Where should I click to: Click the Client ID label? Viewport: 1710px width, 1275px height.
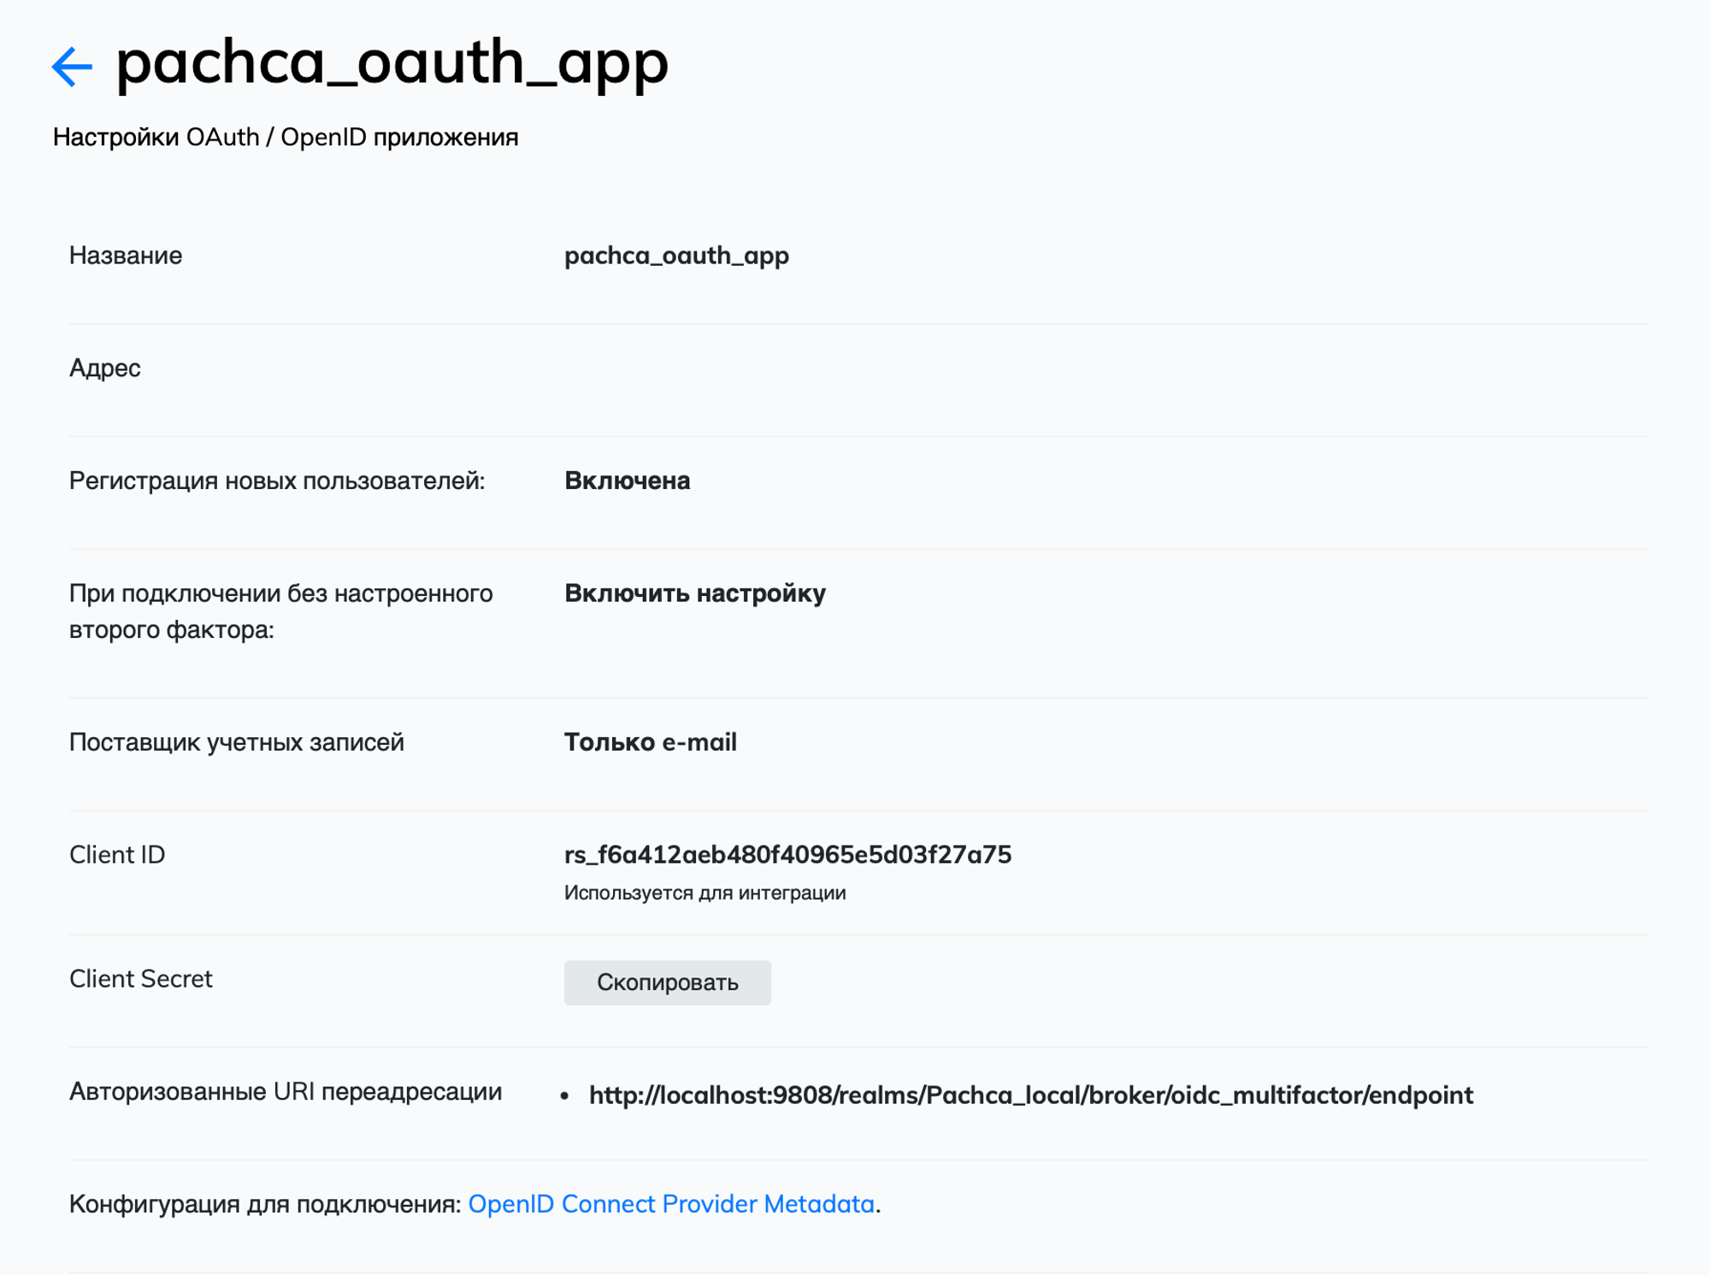tap(117, 855)
